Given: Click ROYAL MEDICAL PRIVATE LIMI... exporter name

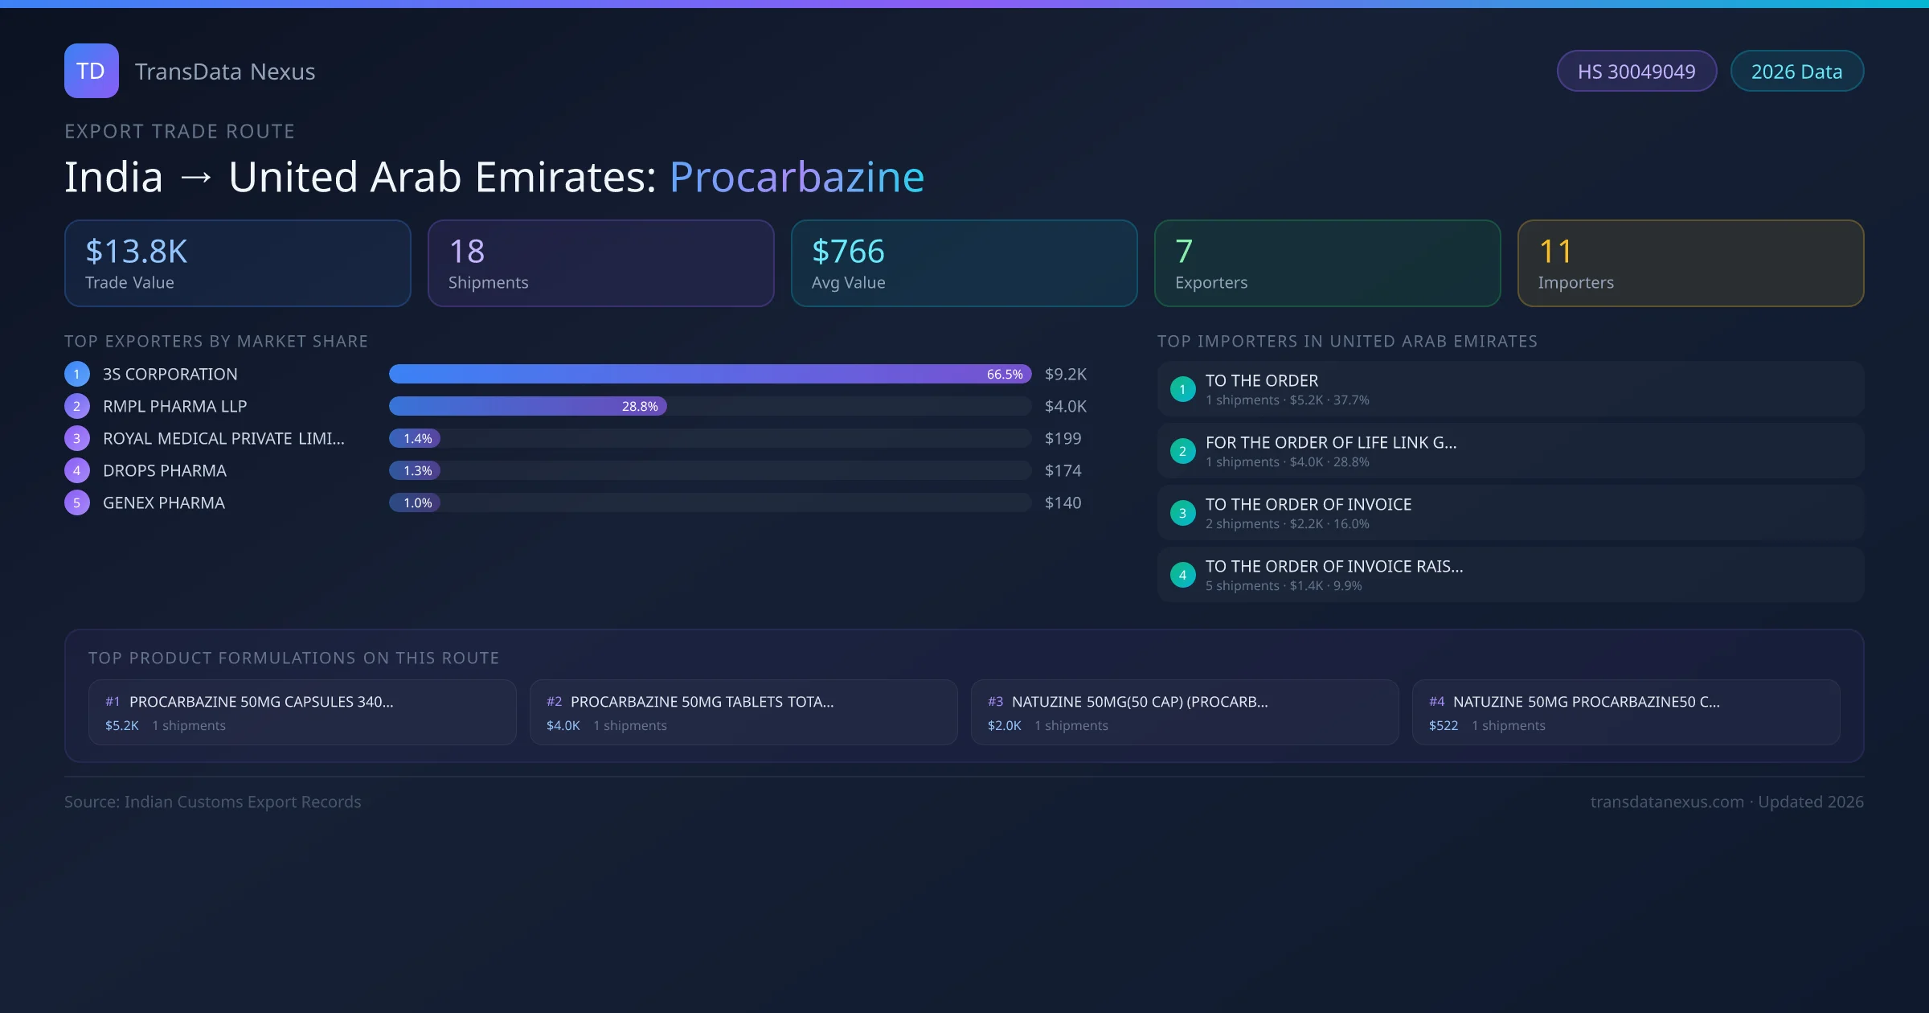Looking at the screenshot, I should click(x=223, y=438).
